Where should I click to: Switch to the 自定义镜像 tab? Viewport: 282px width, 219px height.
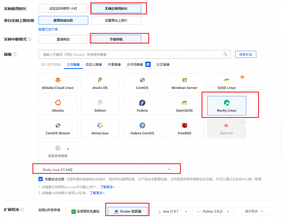pyautogui.click(x=94, y=65)
